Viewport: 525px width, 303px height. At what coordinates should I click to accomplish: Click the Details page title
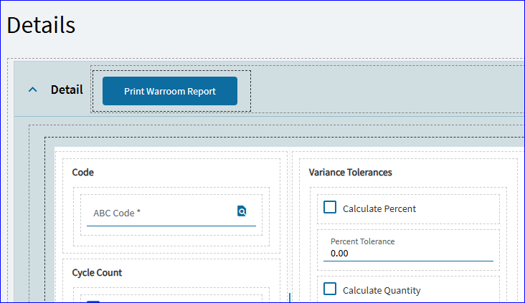41,25
